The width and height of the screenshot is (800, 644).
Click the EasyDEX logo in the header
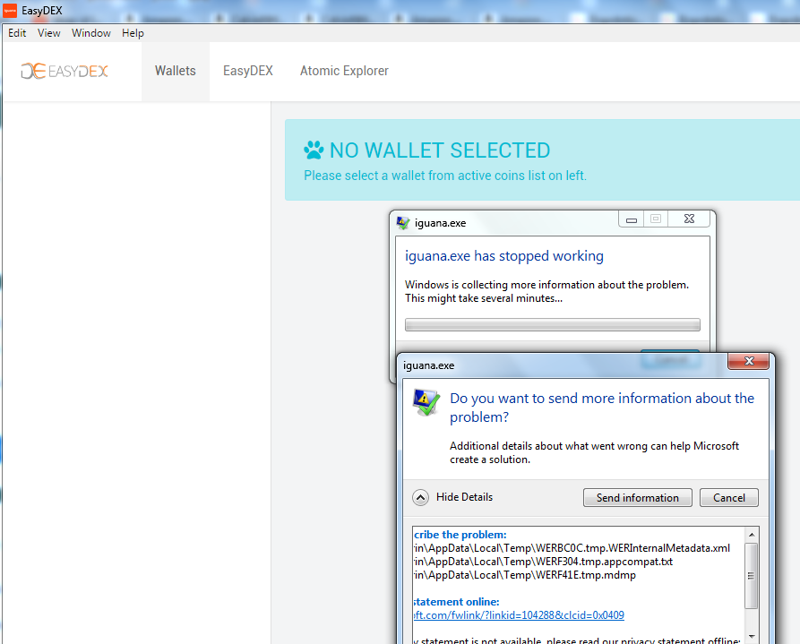pos(65,71)
